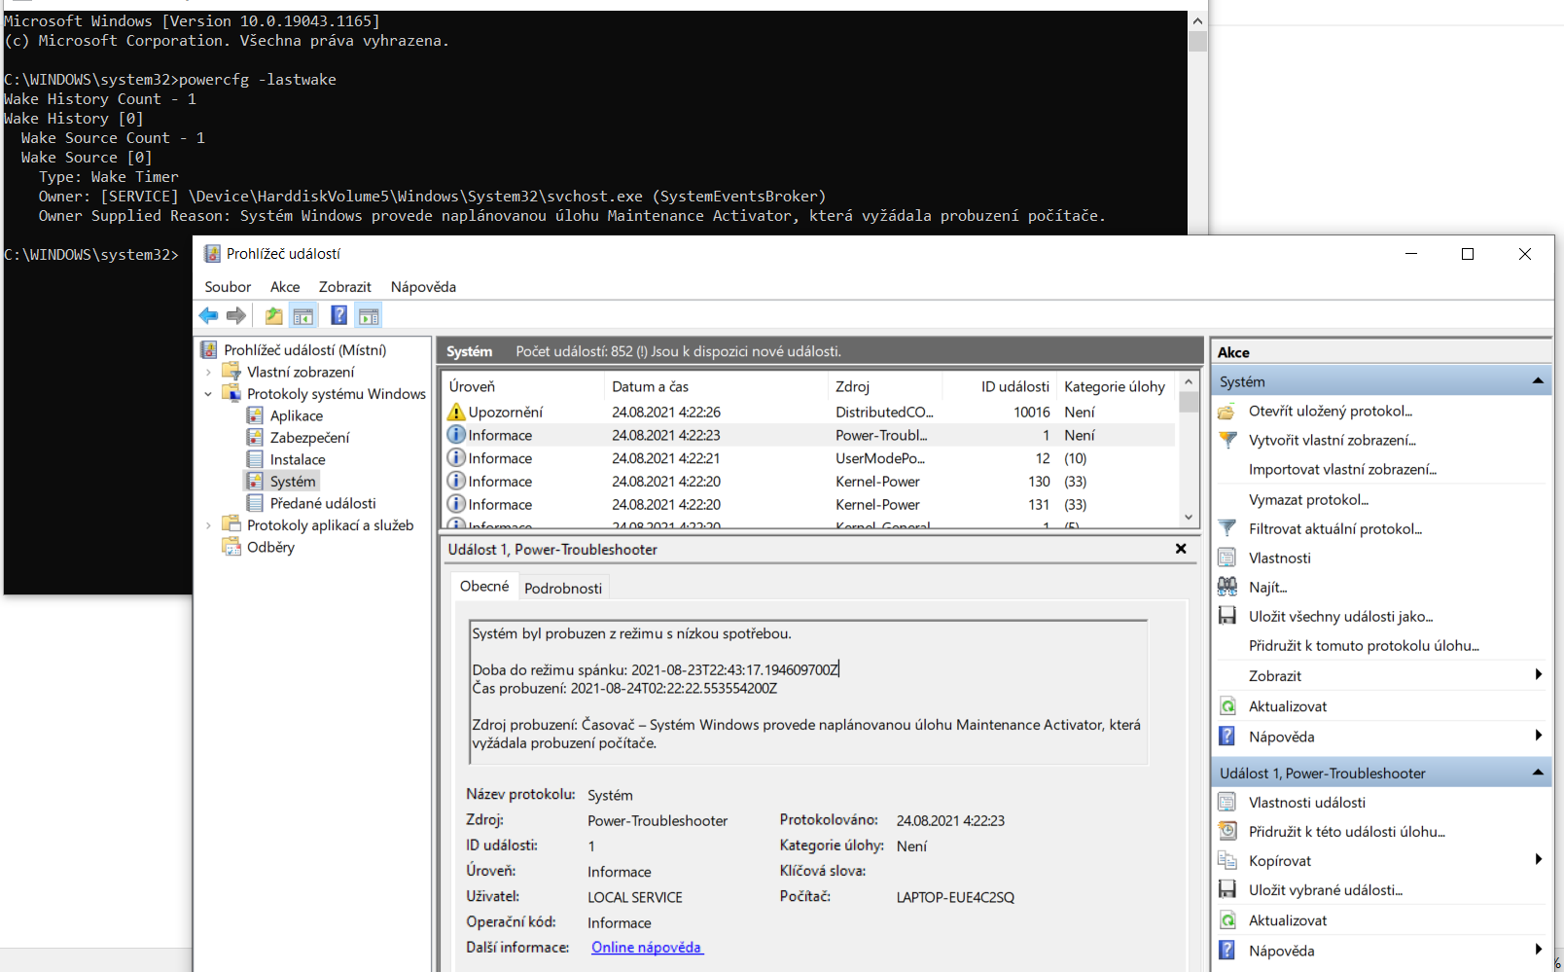Select the Zabezpečení log in tree
The height and width of the screenshot is (972, 1564).
309,438
